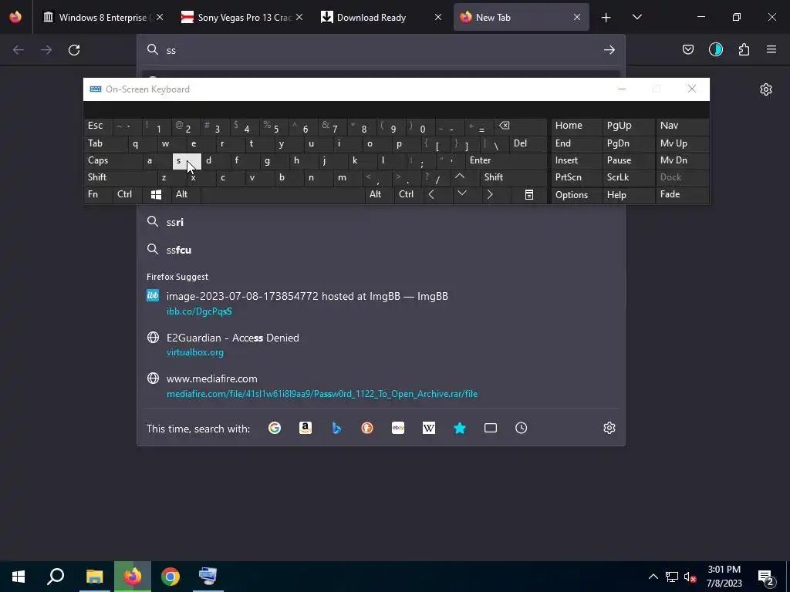Show hidden system tray icons chevron

[653, 577]
